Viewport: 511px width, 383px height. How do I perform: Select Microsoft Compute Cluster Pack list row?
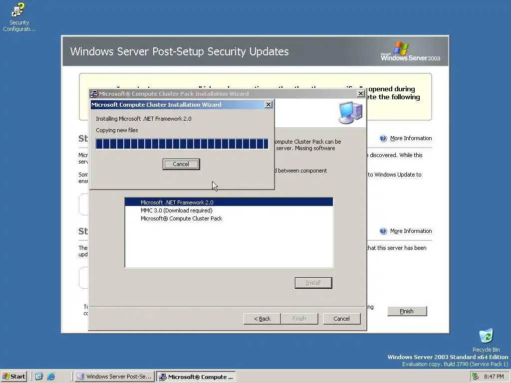pos(229,218)
